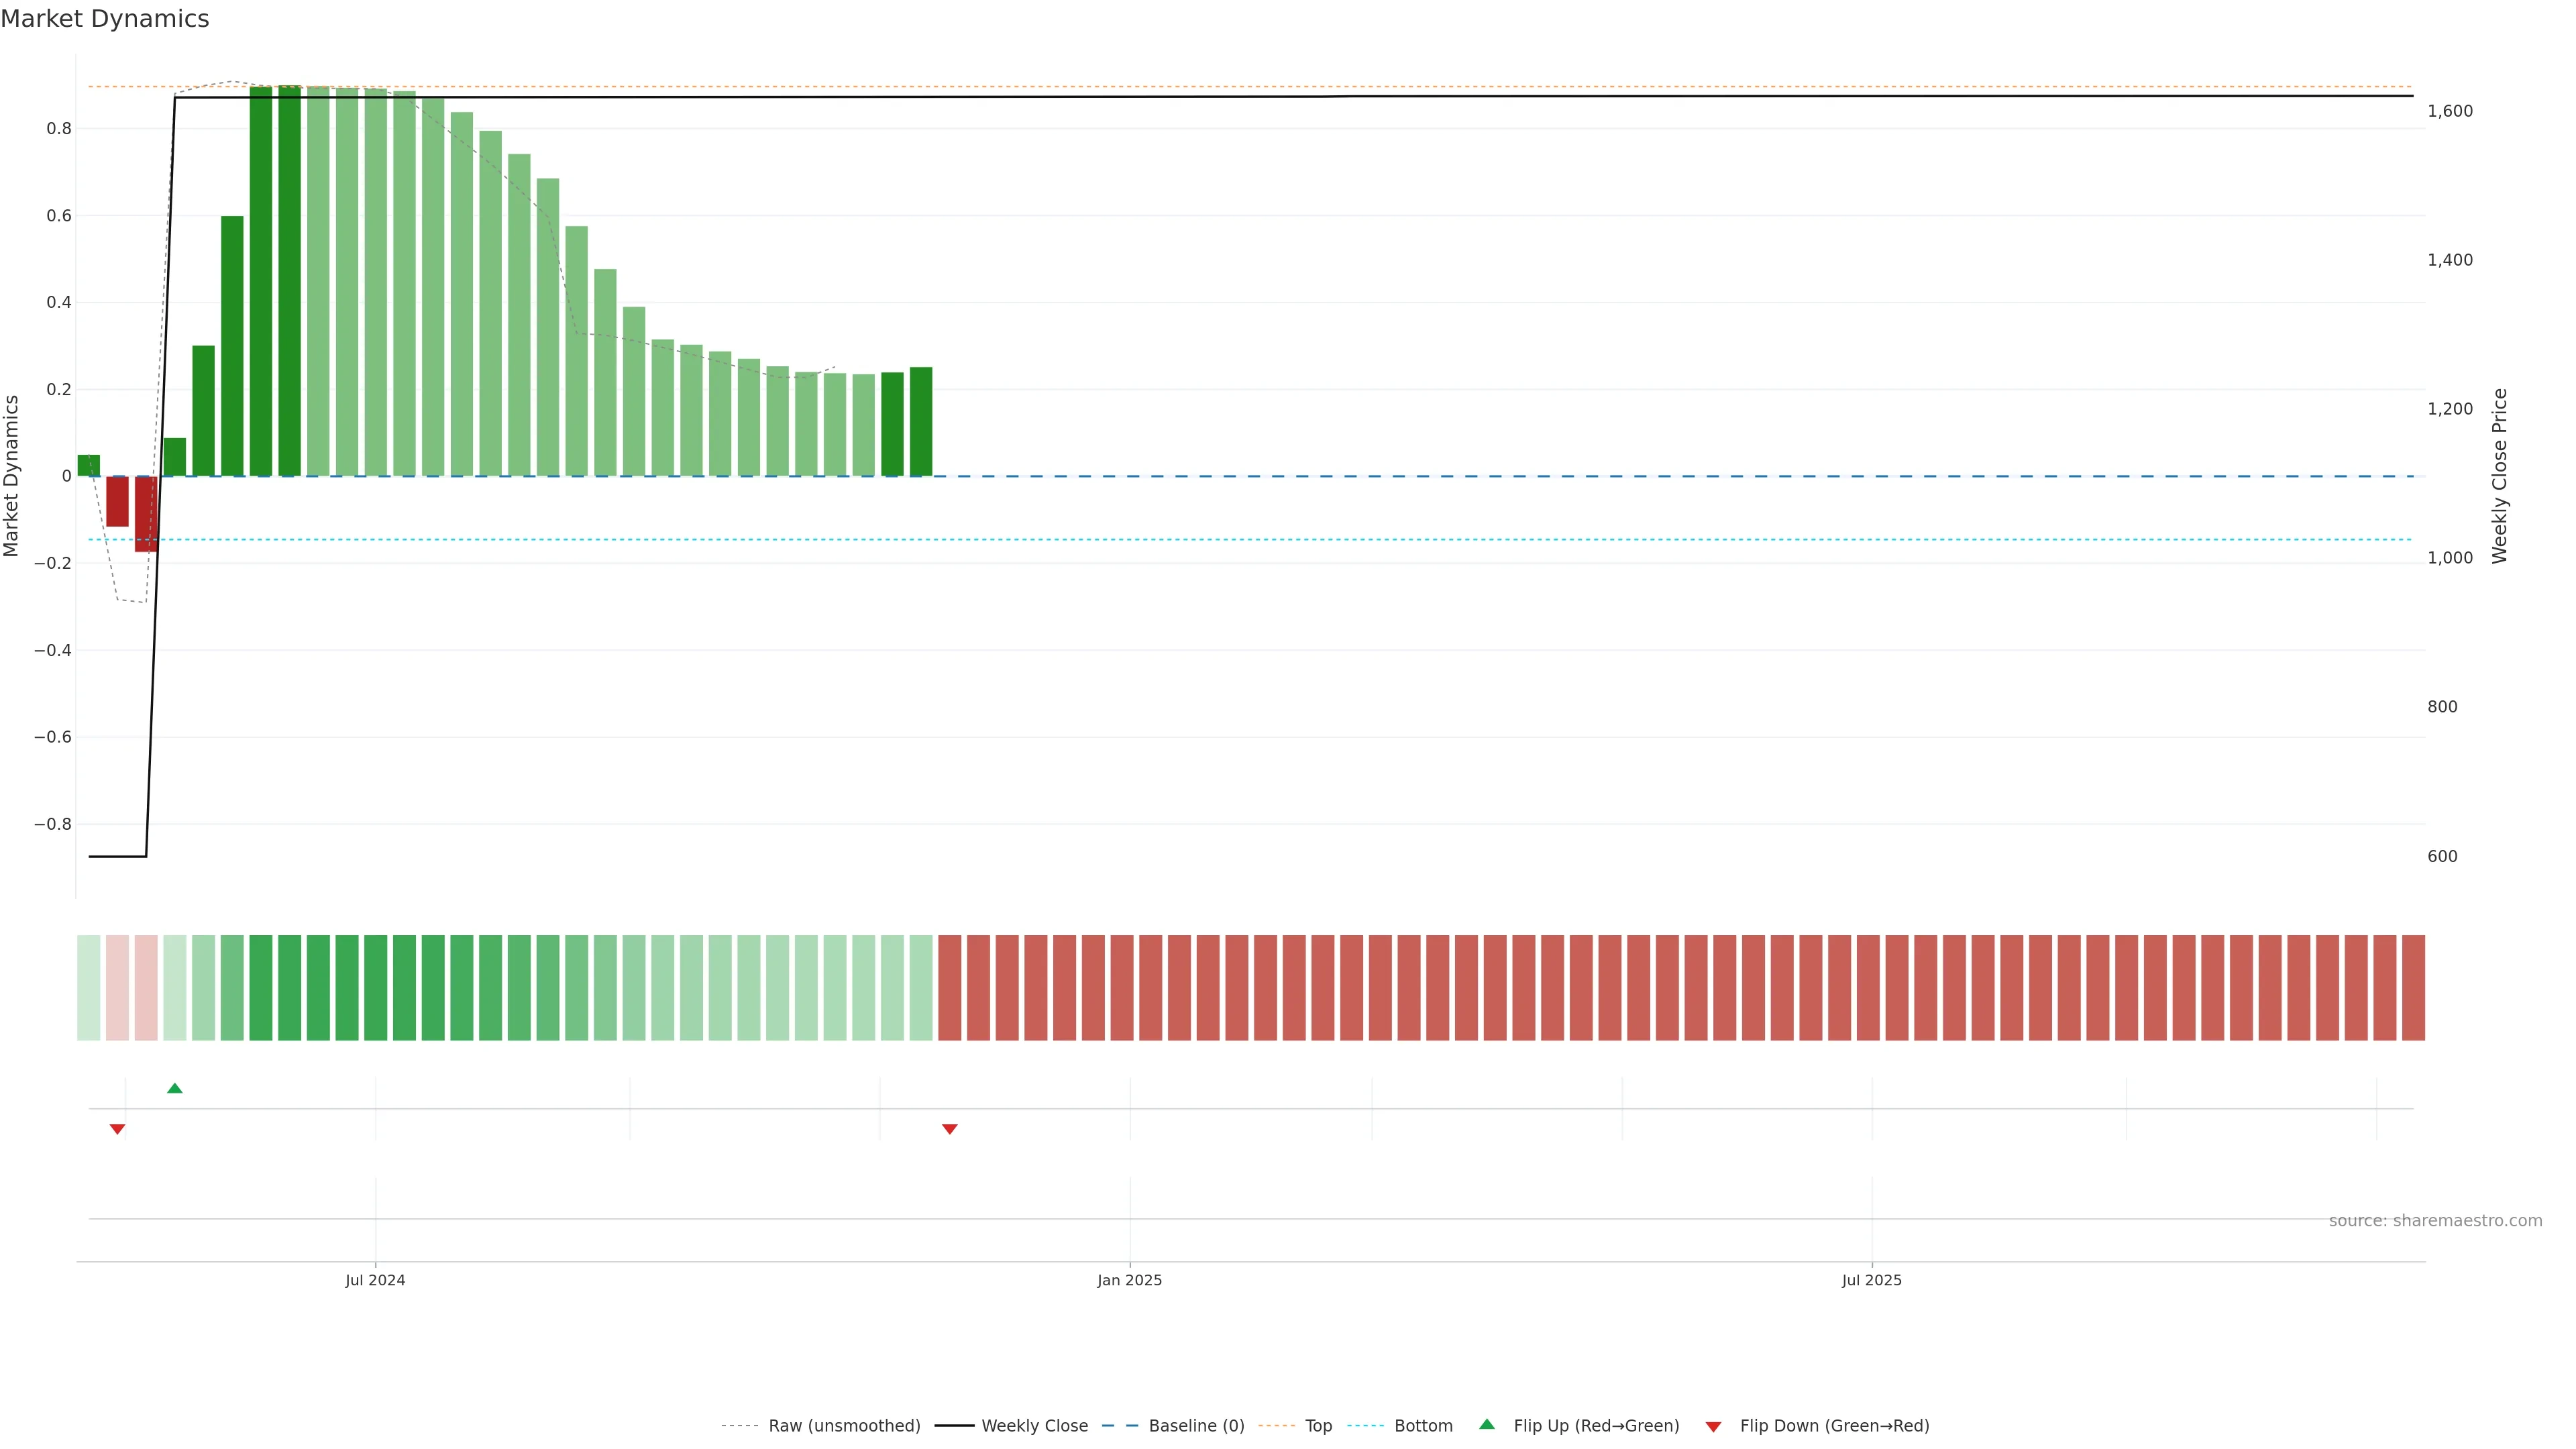Click the first red heatmap strip cell

pos(950,988)
